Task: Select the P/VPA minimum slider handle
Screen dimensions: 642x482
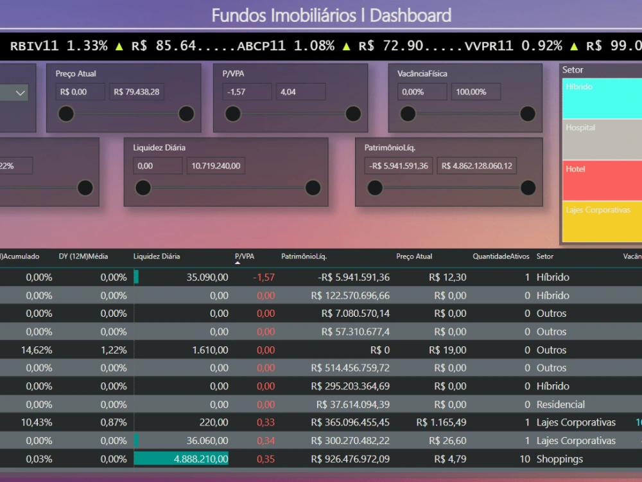Action: tap(233, 114)
